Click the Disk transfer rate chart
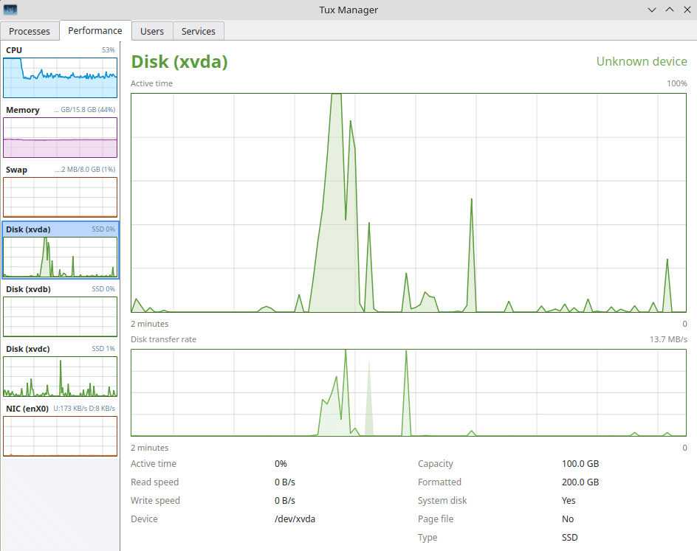The image size is (697, 551). 408,392
